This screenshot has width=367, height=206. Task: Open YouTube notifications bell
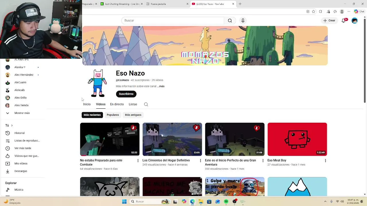344,21
